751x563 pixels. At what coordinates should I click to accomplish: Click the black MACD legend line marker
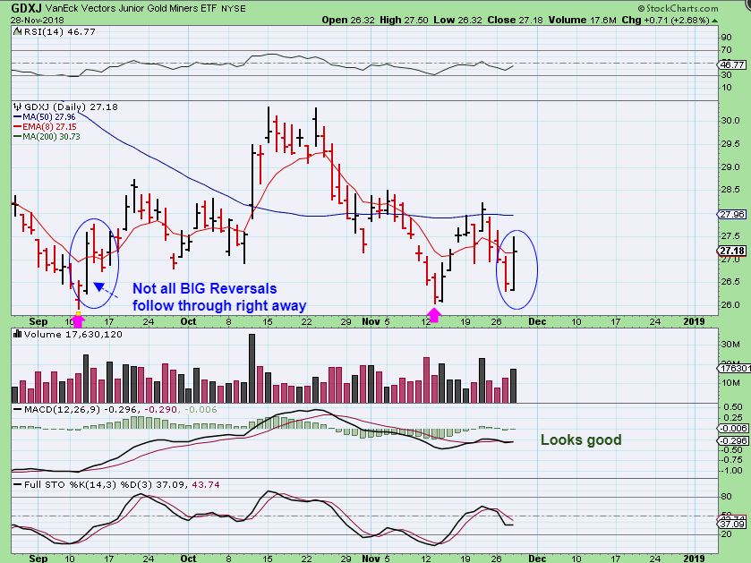[18, 410]
